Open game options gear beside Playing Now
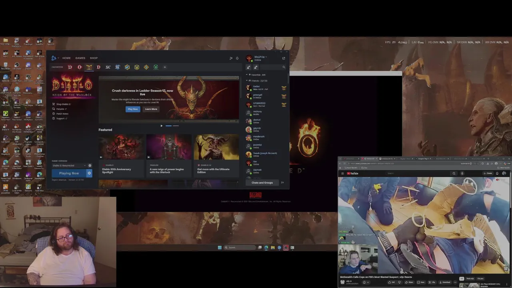 point(89,173)
